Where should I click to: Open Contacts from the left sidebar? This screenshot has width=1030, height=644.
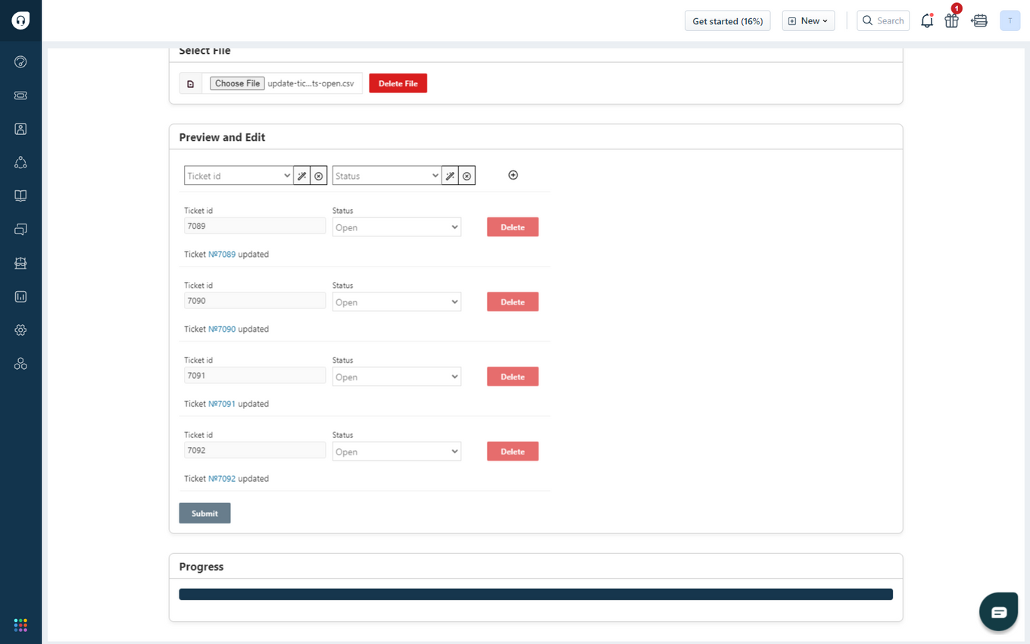click(x=20, y=129)
